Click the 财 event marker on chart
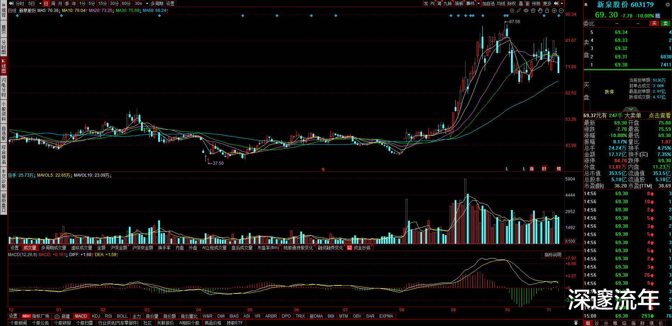 544,169
